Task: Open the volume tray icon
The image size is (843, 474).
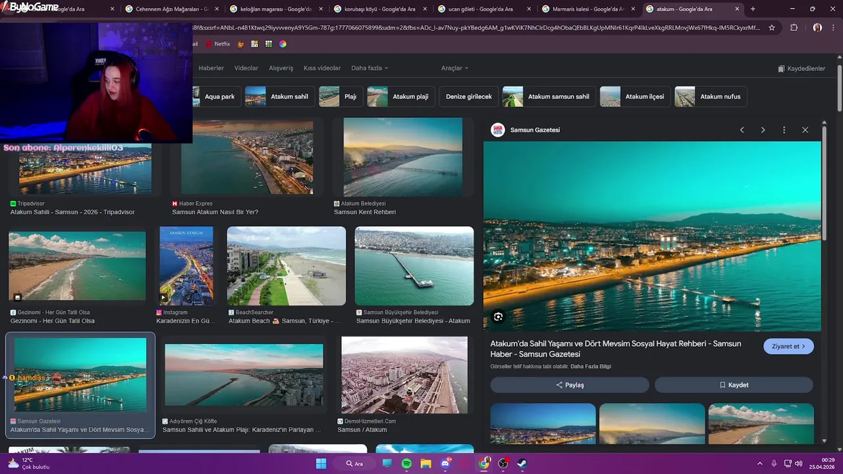Action: 798,463
